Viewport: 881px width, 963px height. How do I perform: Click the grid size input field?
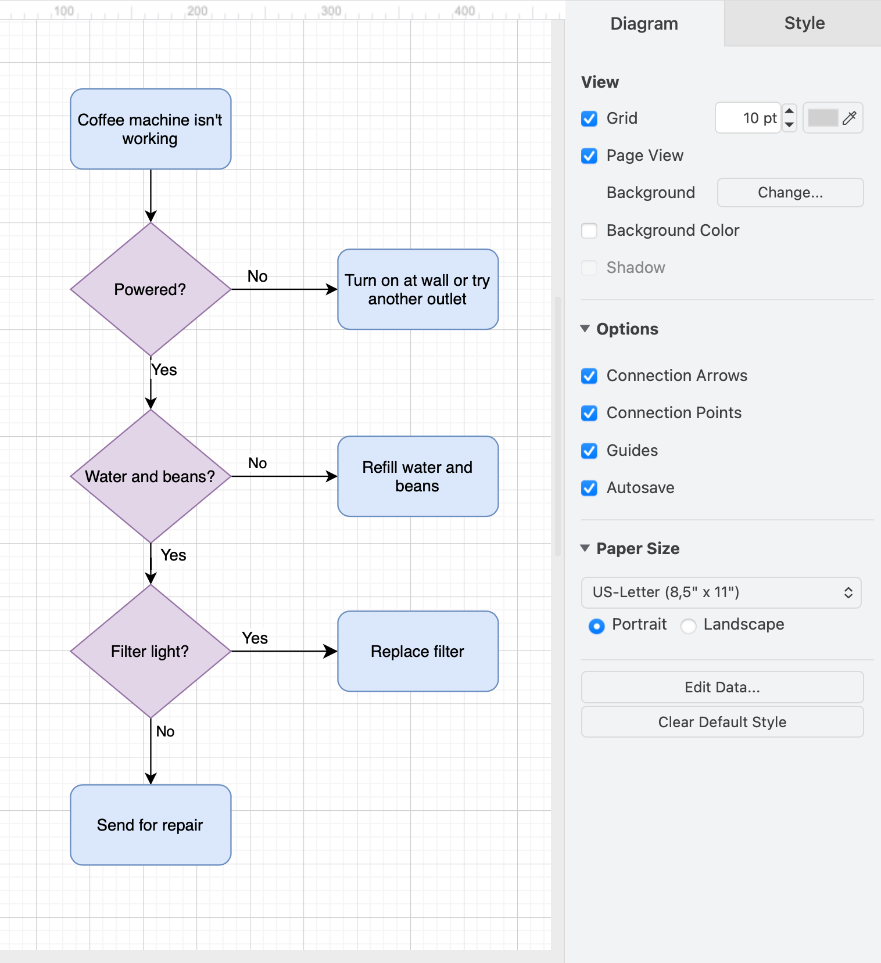748,118
